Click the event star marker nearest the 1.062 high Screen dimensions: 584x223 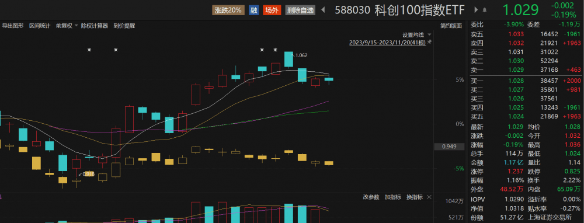coord(276,50)
